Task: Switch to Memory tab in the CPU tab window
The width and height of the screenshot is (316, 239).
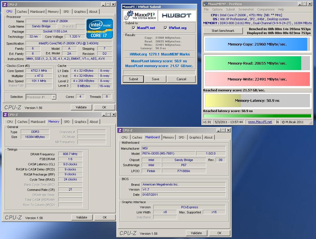Action: coord(53,12)
